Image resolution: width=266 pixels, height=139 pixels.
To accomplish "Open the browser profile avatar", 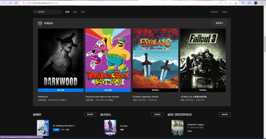I will (256, 3).
